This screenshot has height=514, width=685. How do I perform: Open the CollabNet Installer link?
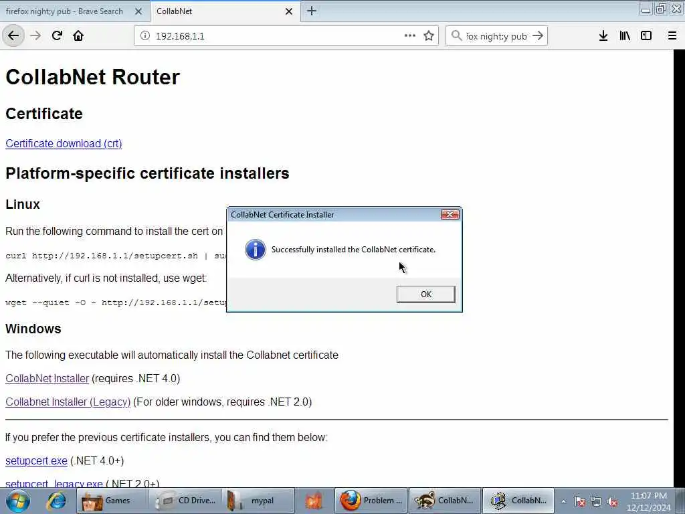tap(47, 379)
